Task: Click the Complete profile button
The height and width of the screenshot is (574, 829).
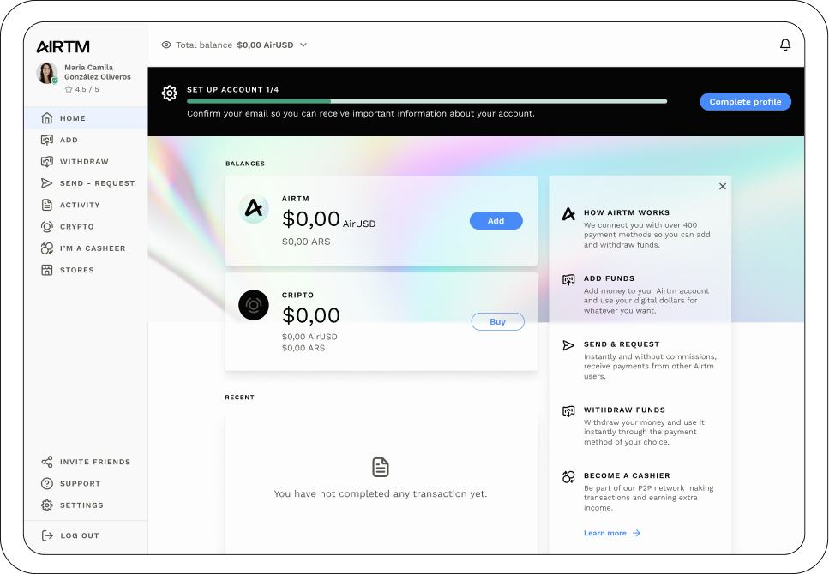Action: pyautogui.click(x=745, y=101)
